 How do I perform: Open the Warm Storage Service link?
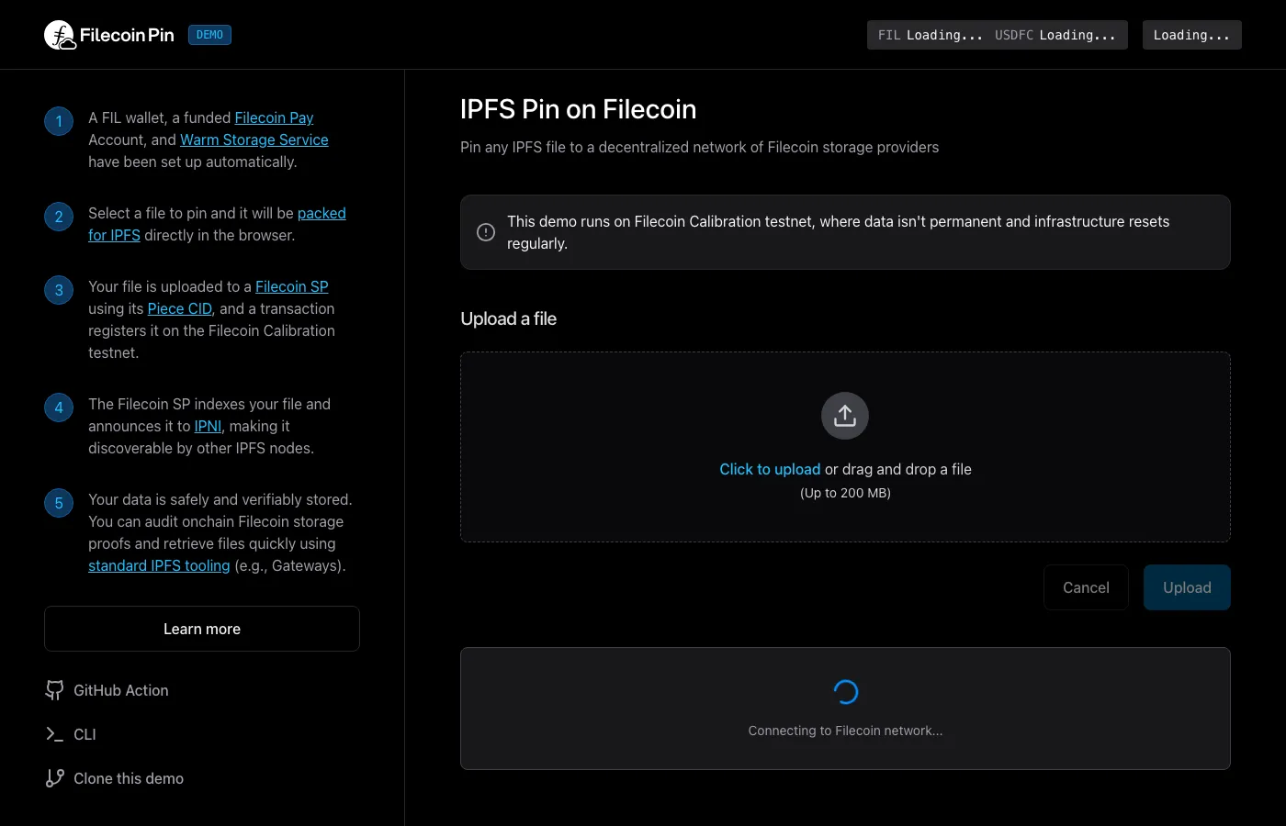click(254, 140)
